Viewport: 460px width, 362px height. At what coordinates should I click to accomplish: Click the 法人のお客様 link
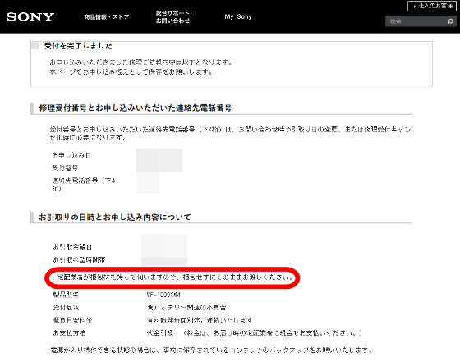(432, 6)
